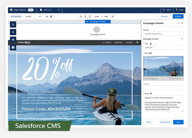Click the Explore our River Wide Collection banner text

[39, 92]
